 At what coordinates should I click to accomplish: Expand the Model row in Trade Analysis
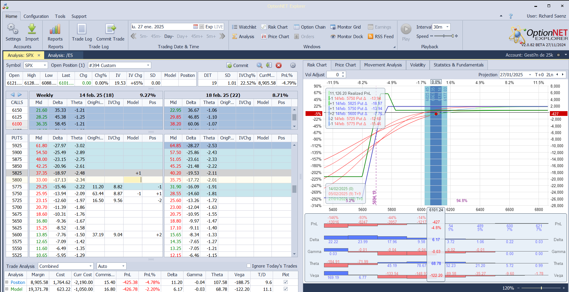pos(7,289)
